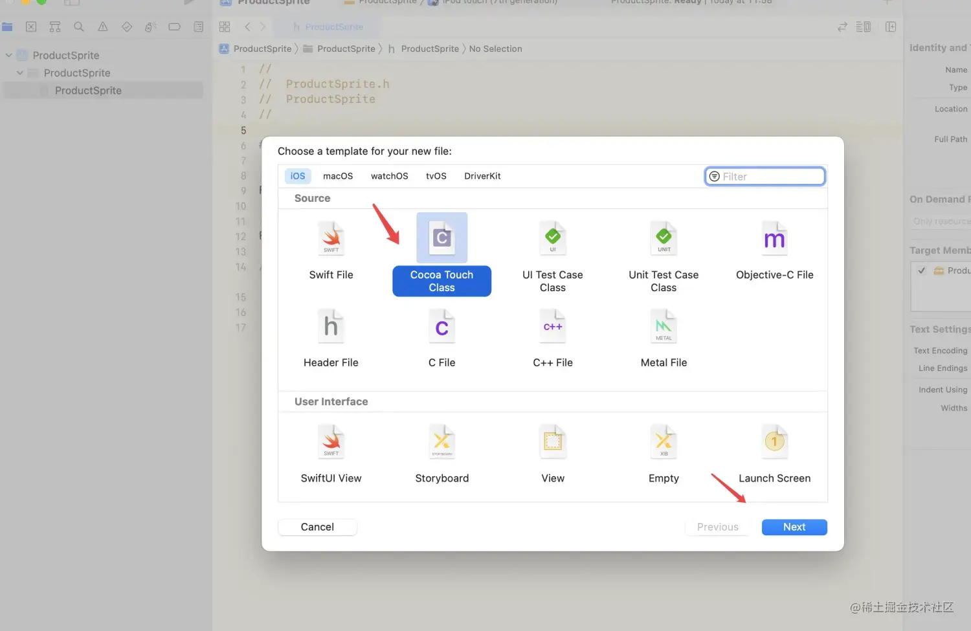Click ProductSprite project breadcrumb
Viewport: 971px width, 631px height.
(x=256, y=49)
